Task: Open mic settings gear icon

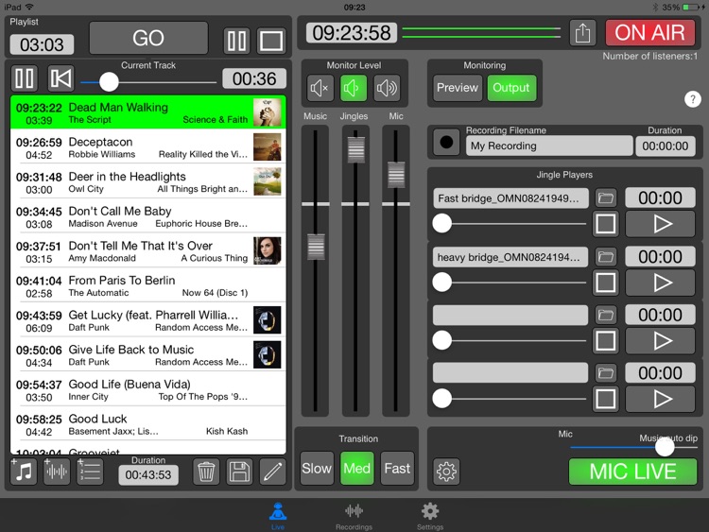Action: [x=446, y=472]
